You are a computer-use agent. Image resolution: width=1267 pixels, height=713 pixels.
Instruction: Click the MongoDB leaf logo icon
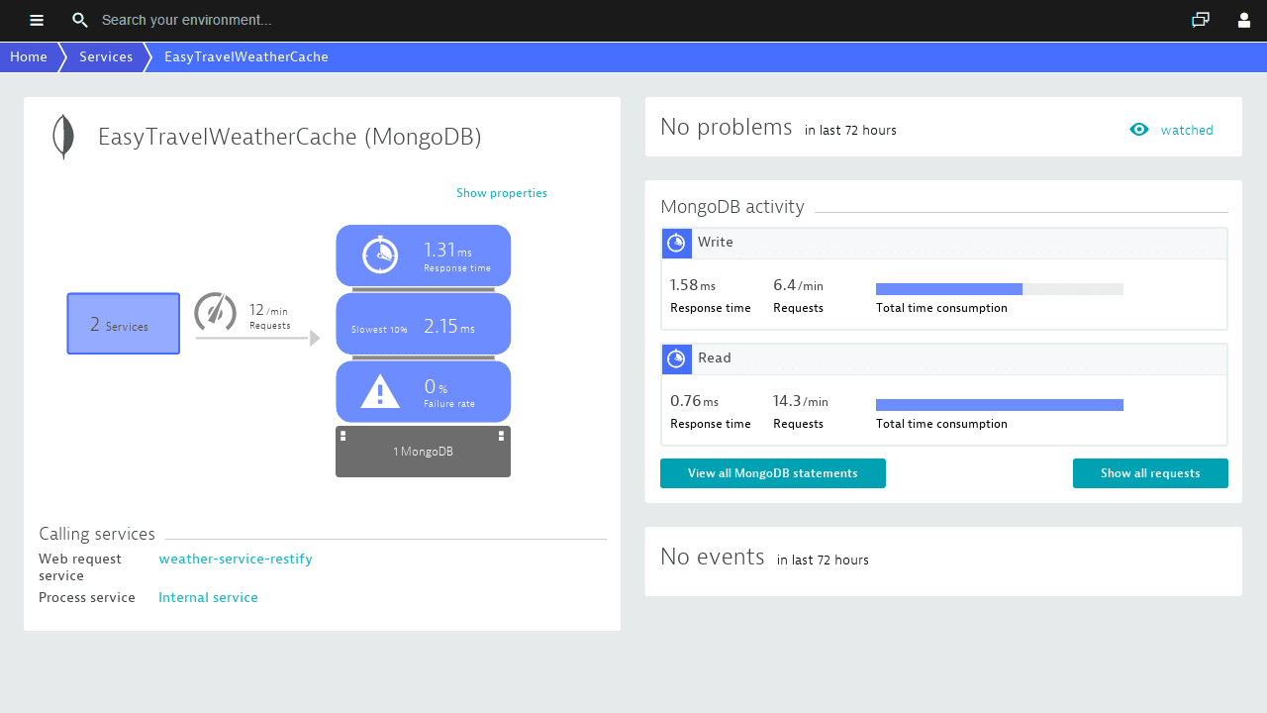[63, 137]
